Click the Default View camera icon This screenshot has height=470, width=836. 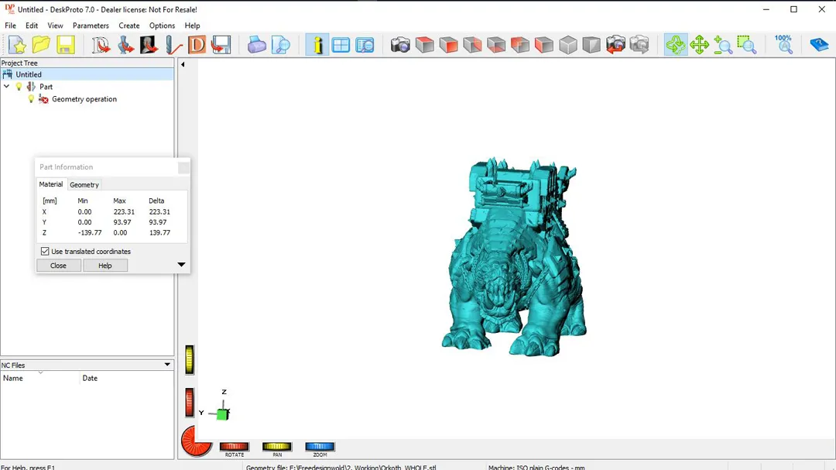[x=400, y=45]
